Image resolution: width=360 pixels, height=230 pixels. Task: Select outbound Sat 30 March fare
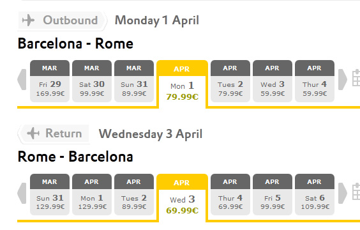click(x=92, y=81)
